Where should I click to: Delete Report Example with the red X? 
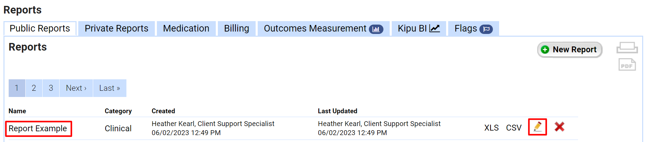click(559, 127)
